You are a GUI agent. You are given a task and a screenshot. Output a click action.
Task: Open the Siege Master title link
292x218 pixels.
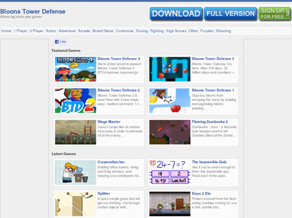(109, 122)
